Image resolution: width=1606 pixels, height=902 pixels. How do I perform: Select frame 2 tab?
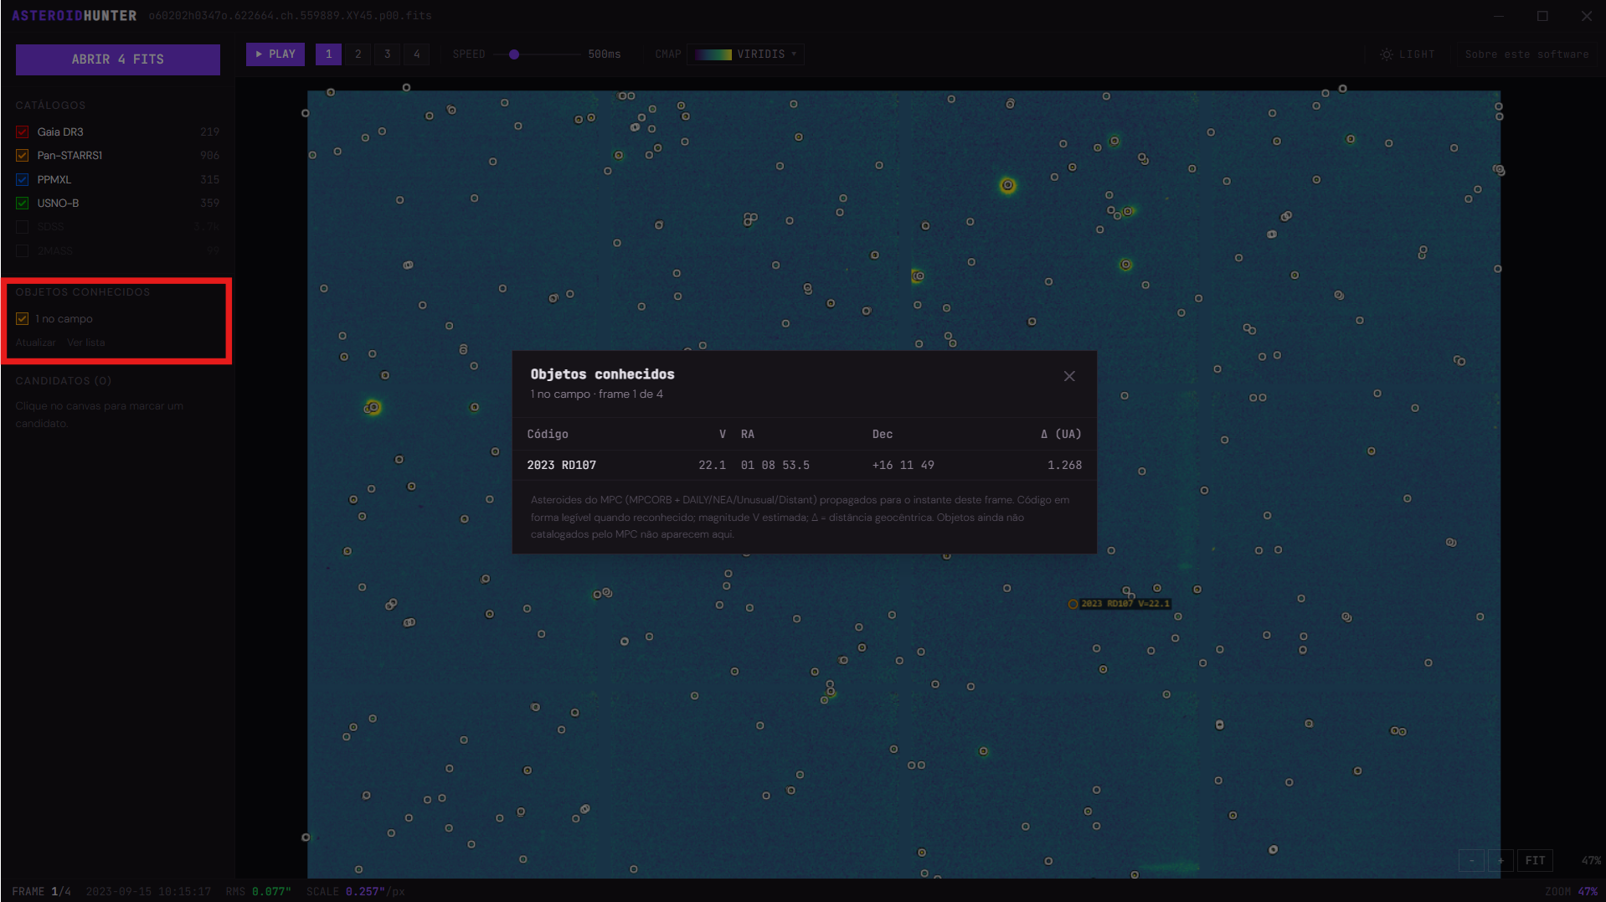tap(358, 54)
